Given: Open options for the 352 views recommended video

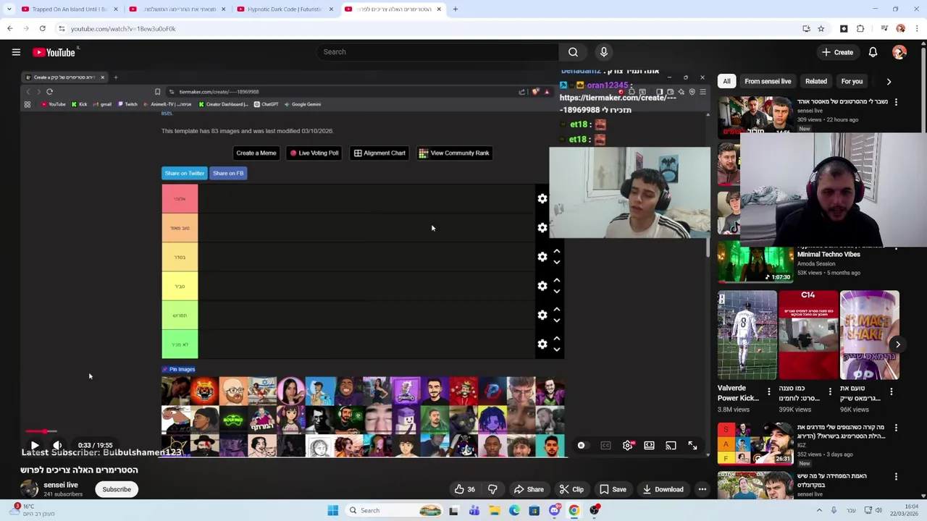Looking at the screenshot, I should 896,428.
